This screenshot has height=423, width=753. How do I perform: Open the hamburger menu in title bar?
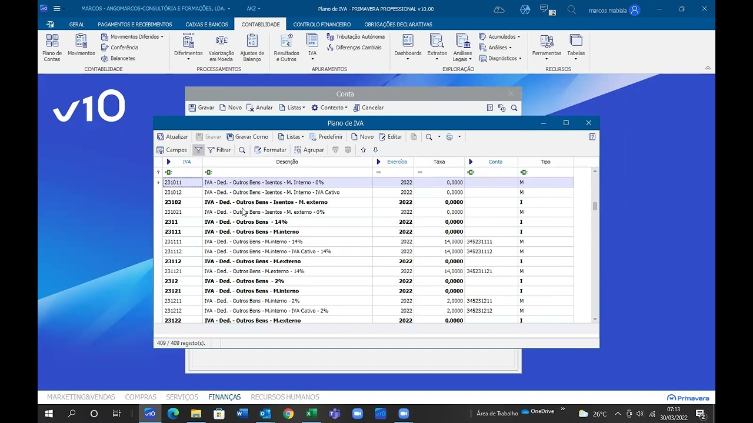click(x=57, y=9)
